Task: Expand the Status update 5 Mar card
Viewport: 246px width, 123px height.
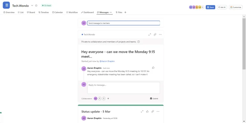Action: 142,111
